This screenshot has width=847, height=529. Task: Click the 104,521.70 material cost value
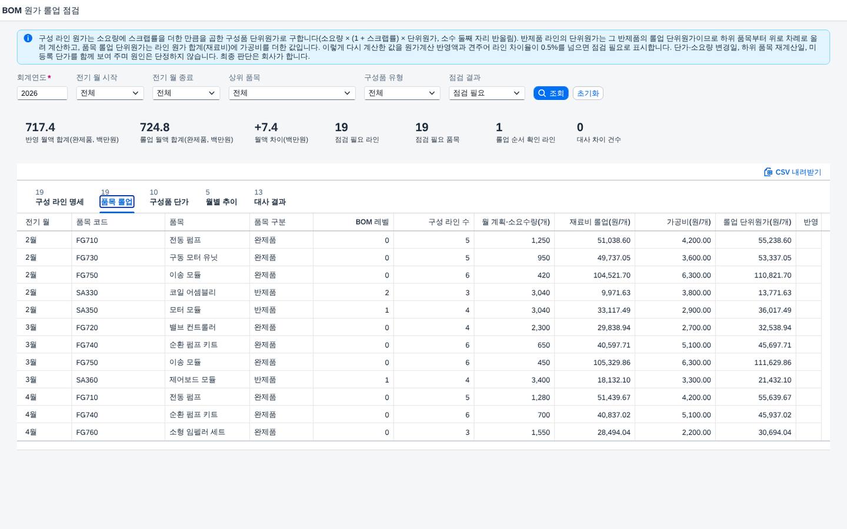point(612,275)
